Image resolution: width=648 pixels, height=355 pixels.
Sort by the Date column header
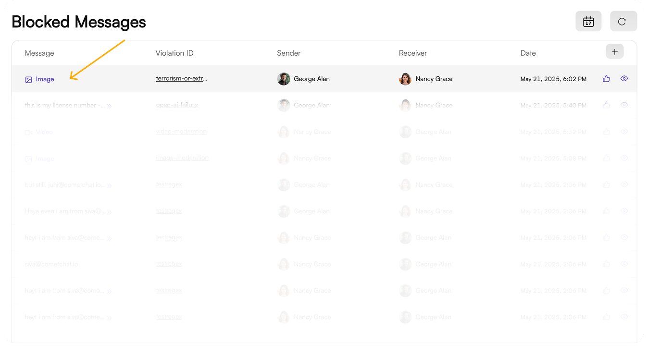pos(528,53)
